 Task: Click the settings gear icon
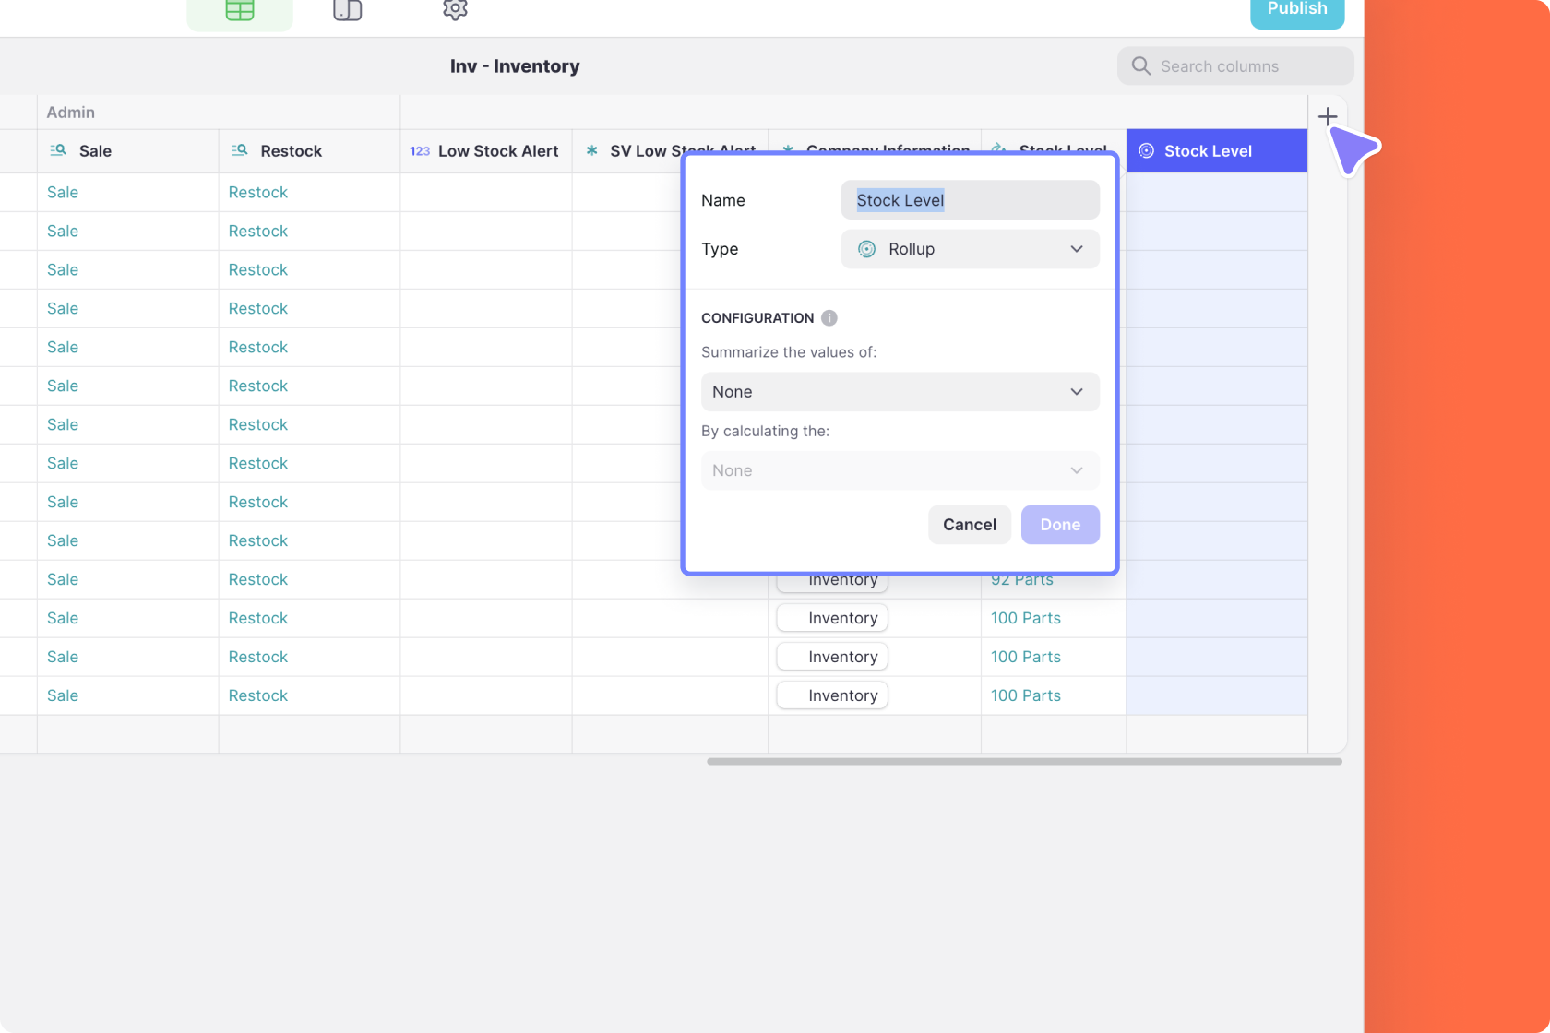[454, 10]
